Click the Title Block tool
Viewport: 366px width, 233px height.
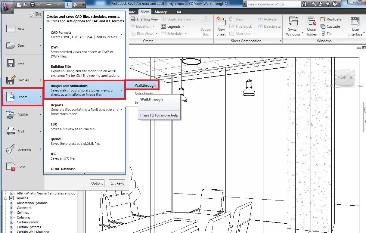(x=240, y=26)
